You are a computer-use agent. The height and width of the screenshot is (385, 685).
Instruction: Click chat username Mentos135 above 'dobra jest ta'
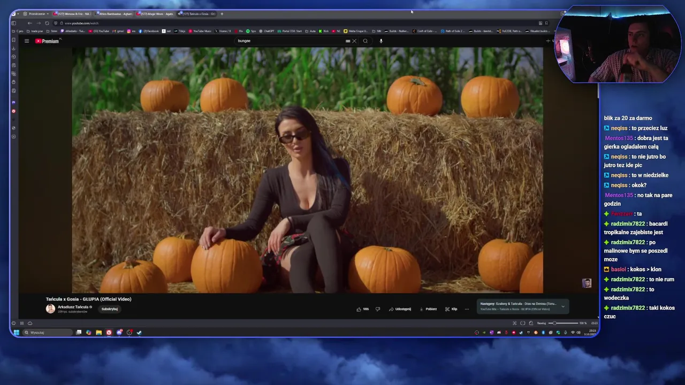pyautogui.click(x=619, y=138)
